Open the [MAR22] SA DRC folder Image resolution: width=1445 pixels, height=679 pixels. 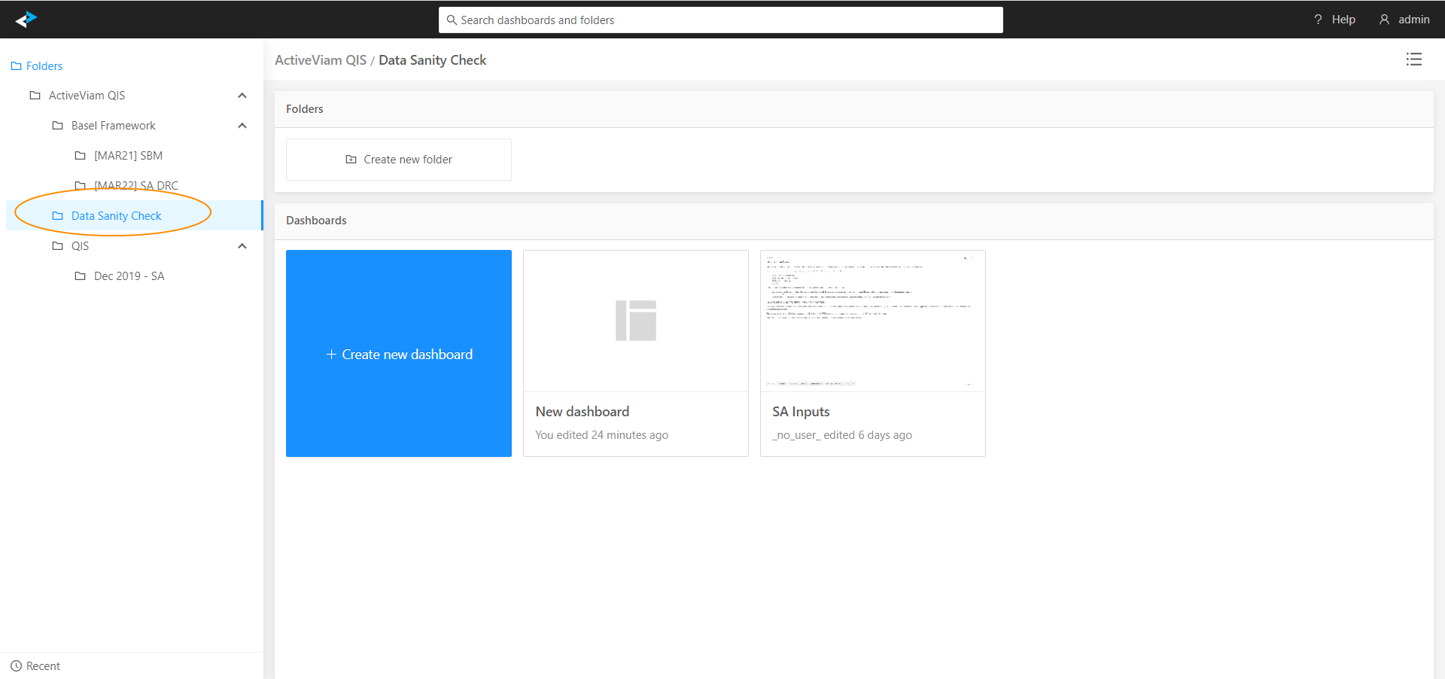(x=135, y=186)
